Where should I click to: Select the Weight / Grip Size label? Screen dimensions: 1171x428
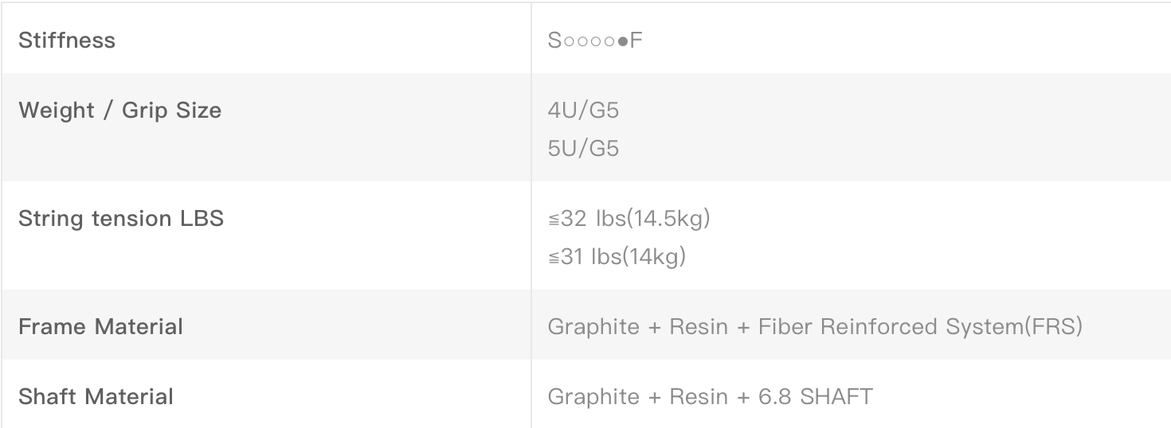[119, 111]
